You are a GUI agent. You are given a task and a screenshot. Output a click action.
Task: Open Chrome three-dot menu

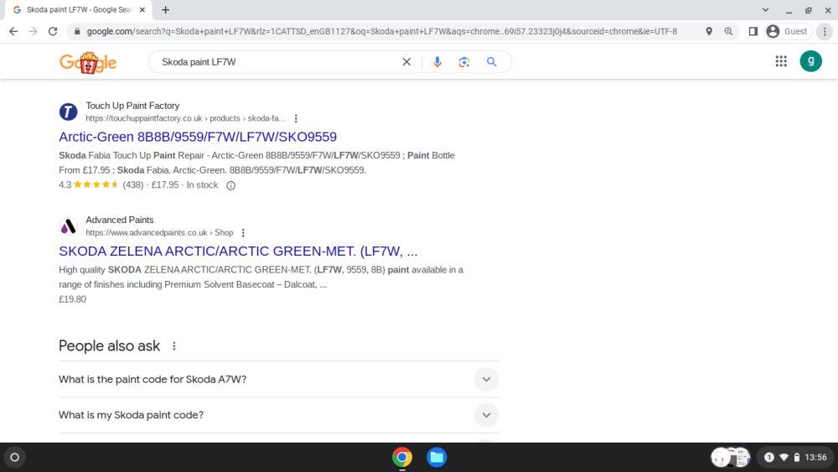[x=825, y=32]
